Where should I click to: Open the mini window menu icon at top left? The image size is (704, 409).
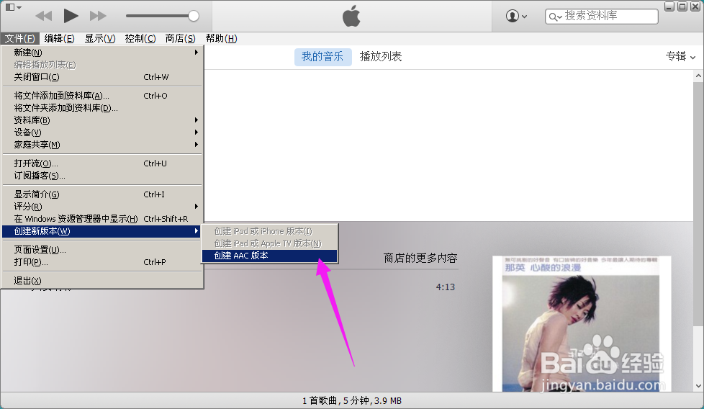click(12, 7)
